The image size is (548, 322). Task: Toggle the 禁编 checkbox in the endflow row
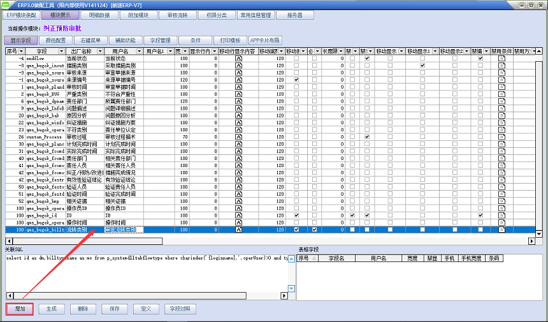point(480,59)
